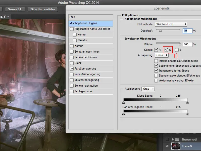
Task: Click black handle of Darunter liegende Ebene slider
Action: [123, 114]
